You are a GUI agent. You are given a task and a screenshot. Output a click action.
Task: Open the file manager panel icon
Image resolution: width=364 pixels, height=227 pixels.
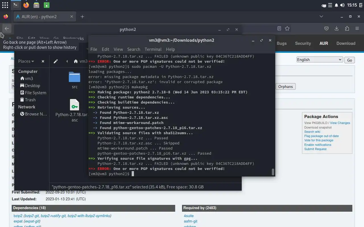36,5
